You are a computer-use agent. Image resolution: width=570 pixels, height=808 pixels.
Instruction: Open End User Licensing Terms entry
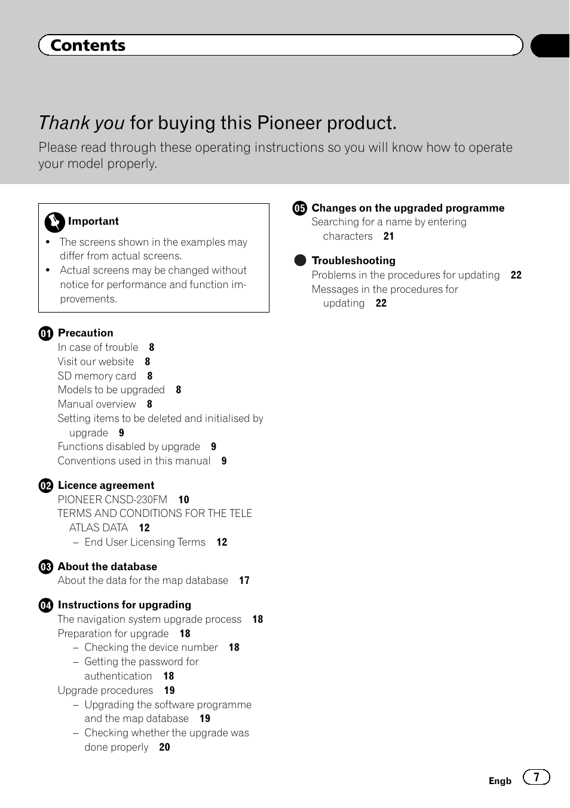(145, 543)
